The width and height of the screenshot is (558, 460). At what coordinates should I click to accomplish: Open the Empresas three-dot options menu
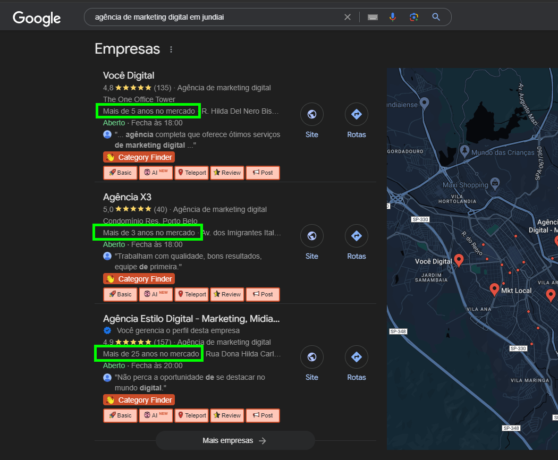171,49
